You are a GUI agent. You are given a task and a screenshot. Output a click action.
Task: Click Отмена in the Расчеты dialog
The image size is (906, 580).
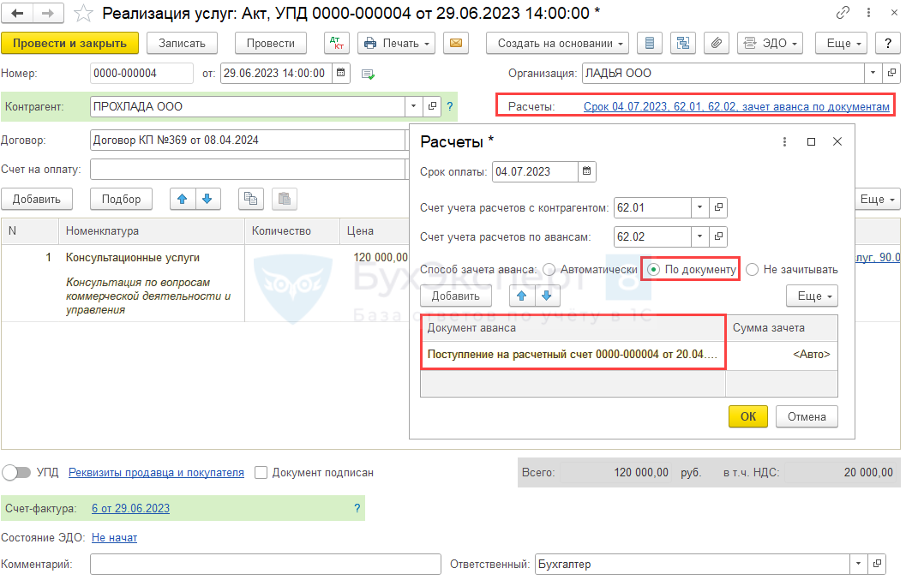807,416
